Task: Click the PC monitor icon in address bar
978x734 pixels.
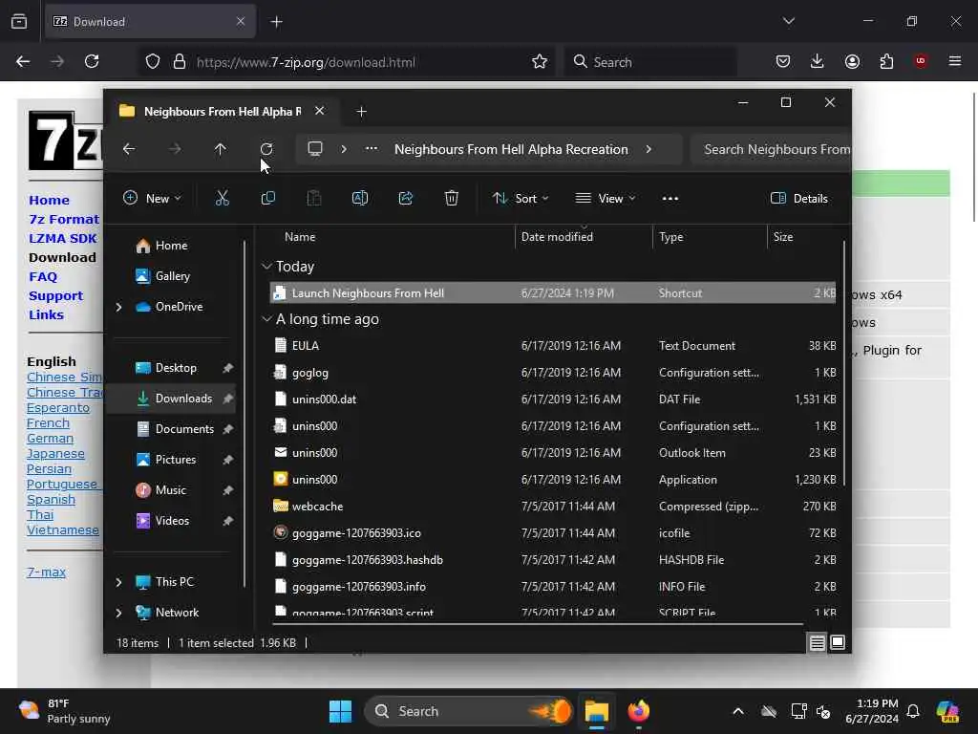Action: click(x=315, y=148)
